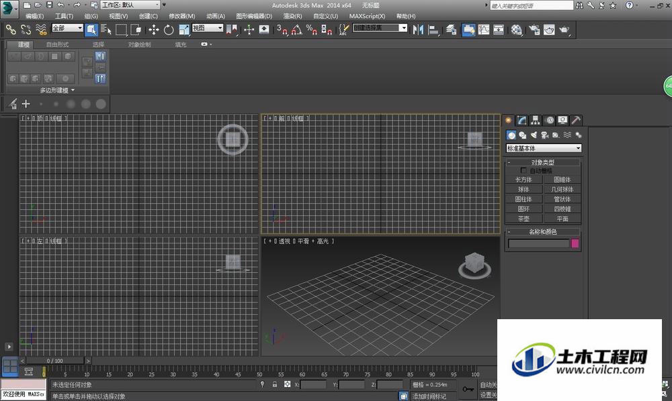672x401 pixels.
Task: Click the Select and Manipulate icon
Action: pyautogui.click(x=249, y=30)
